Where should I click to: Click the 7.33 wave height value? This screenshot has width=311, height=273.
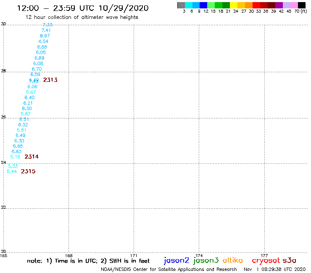[x=47, y=25]
